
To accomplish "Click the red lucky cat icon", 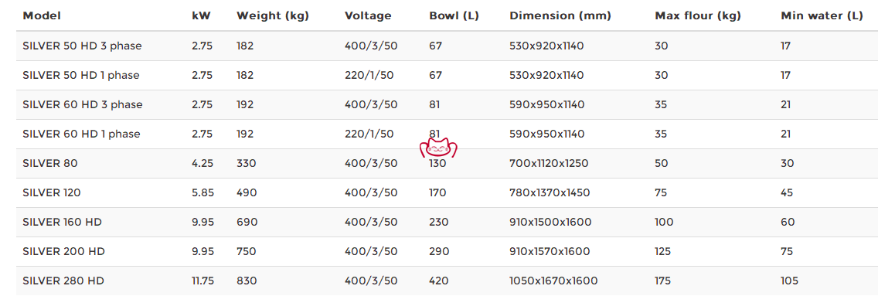I will (x=438, y=148).
